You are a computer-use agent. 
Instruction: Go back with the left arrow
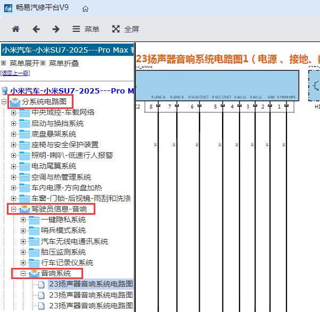pyautogui.click(x=36, y=29)
